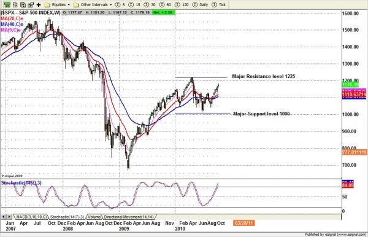Switch to the MACD(3,16,10,C) tab
The height and width of the screenshot is (237, 368).
[31, 217]
